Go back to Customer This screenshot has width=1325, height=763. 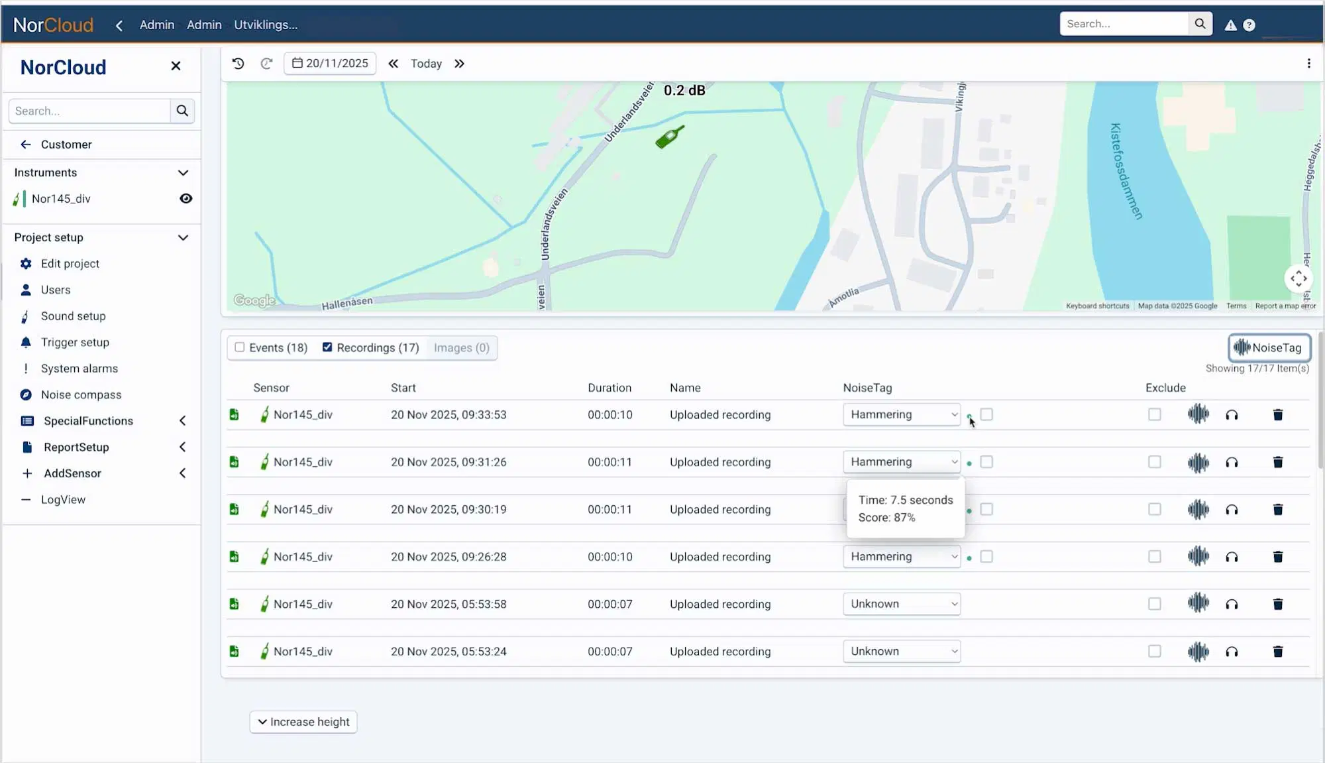66,145
